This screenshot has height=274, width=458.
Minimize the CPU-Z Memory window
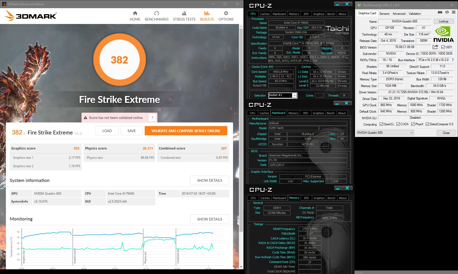337,188
